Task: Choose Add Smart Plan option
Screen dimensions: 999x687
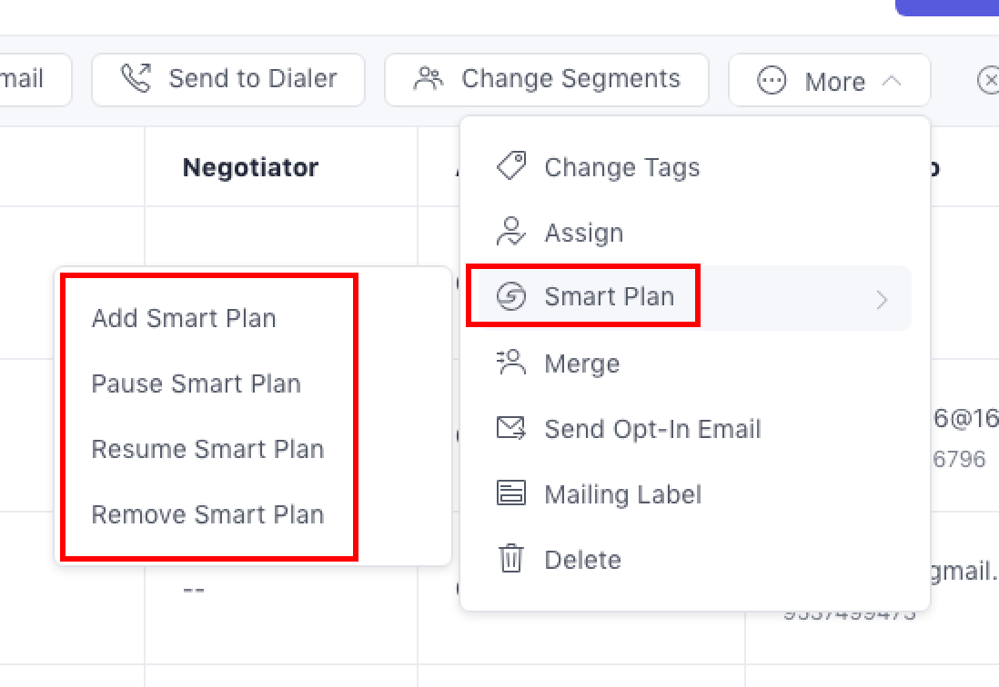Action: coord(184,318)
